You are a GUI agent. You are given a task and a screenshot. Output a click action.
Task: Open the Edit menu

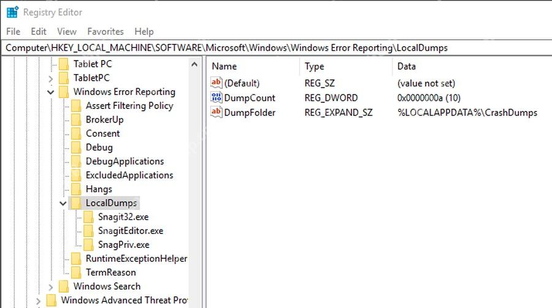[39, 32]
